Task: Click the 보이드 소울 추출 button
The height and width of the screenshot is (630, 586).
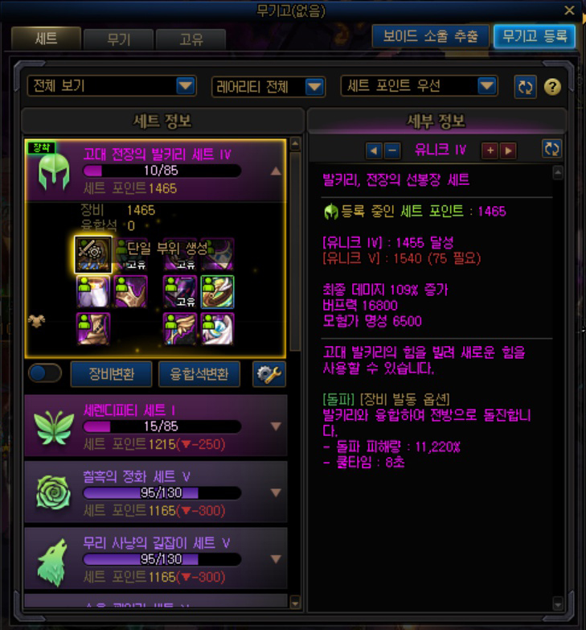Action: coord(430,36)
